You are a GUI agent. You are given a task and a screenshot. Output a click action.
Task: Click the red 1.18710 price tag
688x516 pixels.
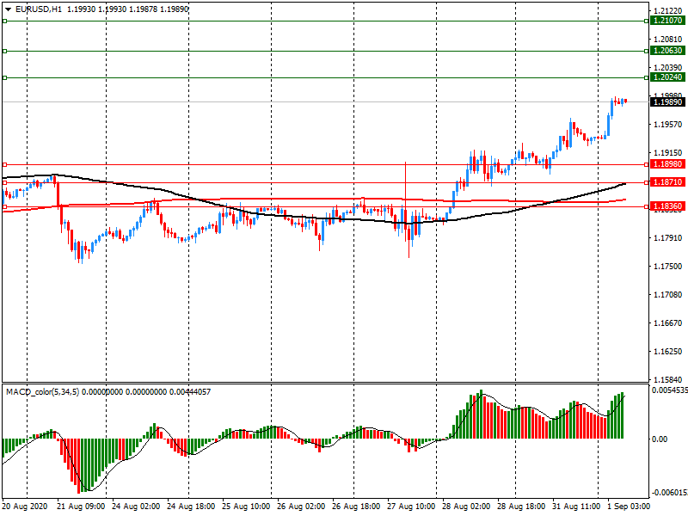[667, 182]
